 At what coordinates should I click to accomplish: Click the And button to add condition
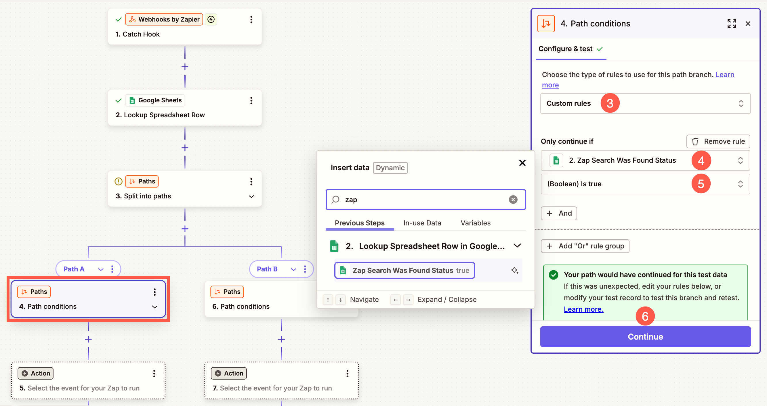coord(559,213)
